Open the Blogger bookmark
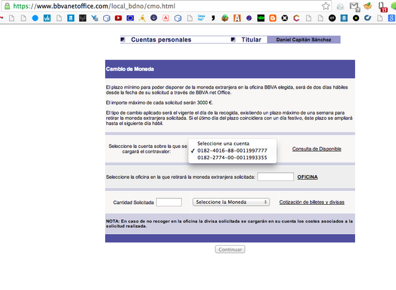The image size is (396, 290). [x=273, y=18]
